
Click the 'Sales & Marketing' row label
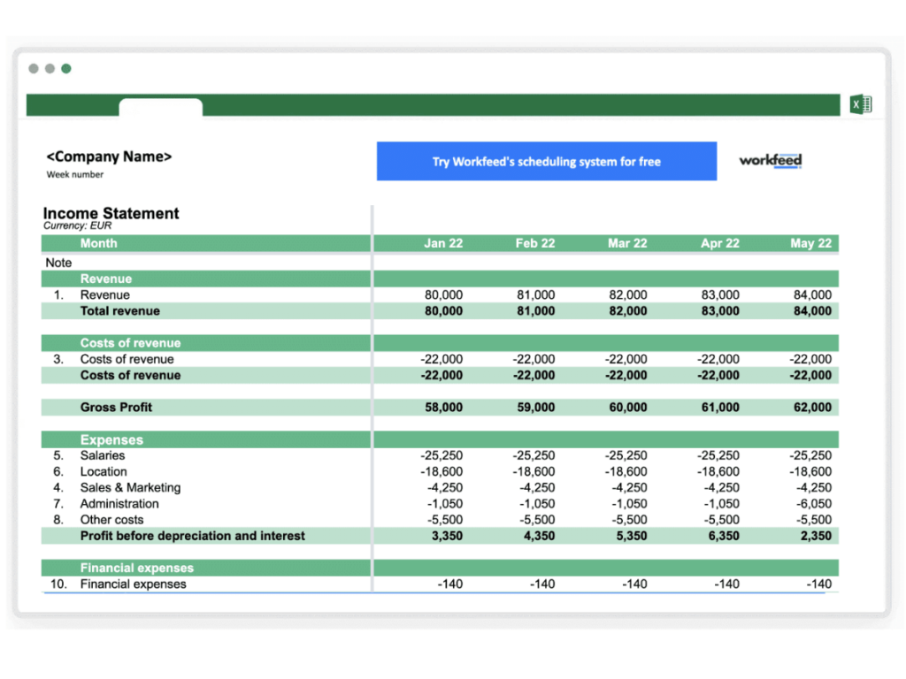[130, 488]
